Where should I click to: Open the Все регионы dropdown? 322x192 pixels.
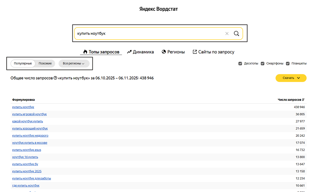click(74, 64)
